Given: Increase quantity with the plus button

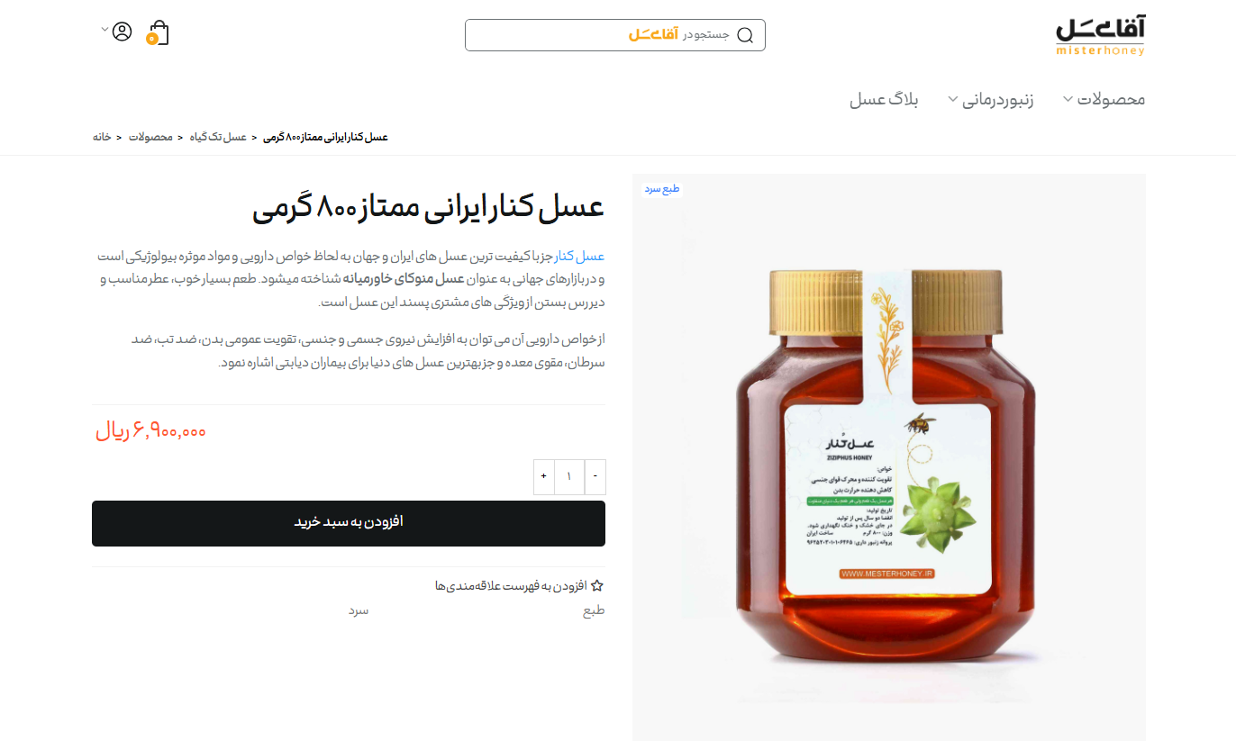Looking at the screenshot, I should 543,475.
